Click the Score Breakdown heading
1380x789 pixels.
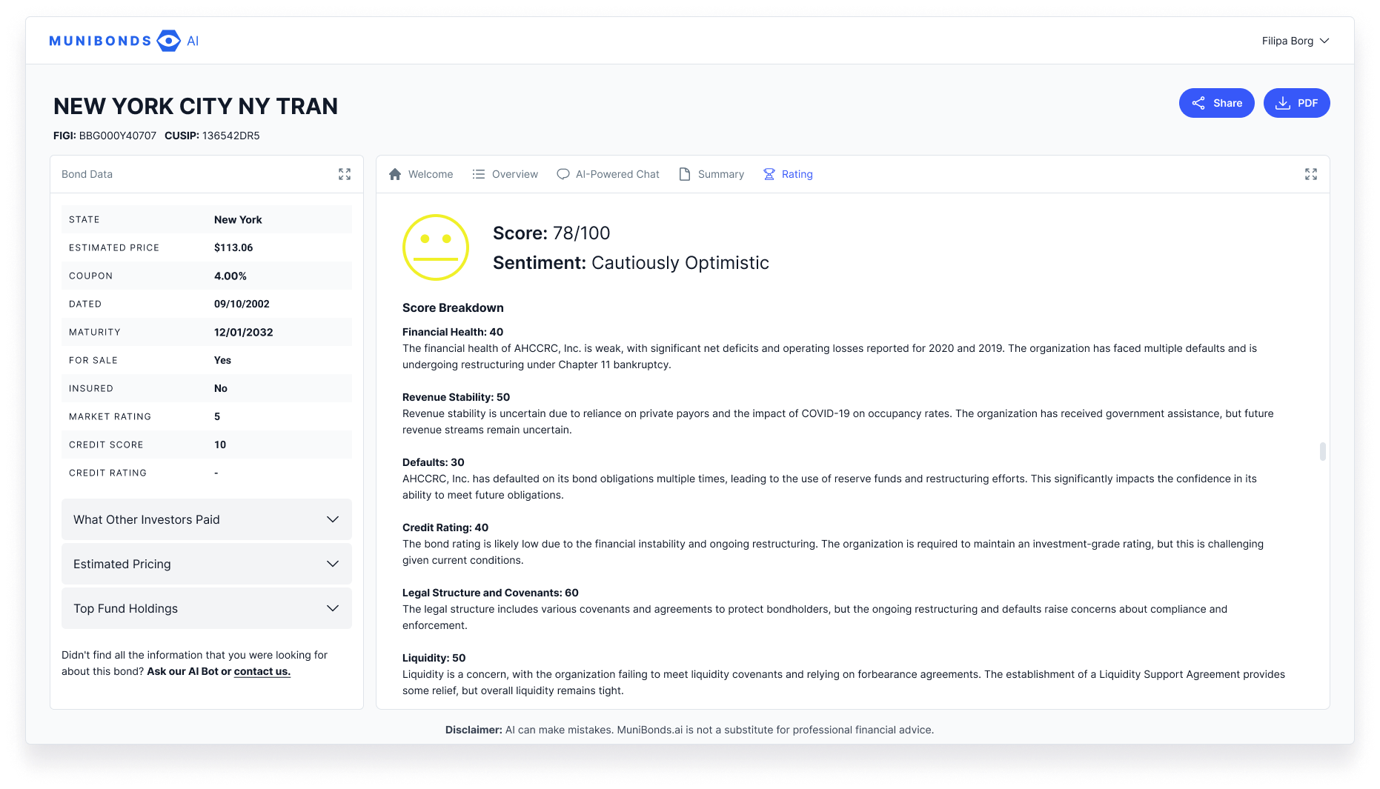pos(453,308)
